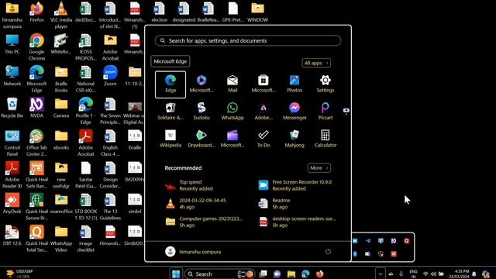Select AnyDesk desktop shortcut
The height and width of the screenshot is (279, 496).
12,203
